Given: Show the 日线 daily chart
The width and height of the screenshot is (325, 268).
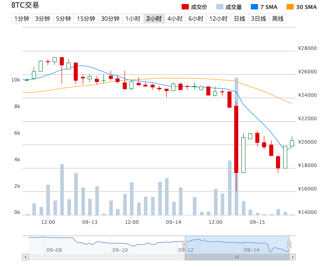Looking at the screenshot, I should pos(240,19).
